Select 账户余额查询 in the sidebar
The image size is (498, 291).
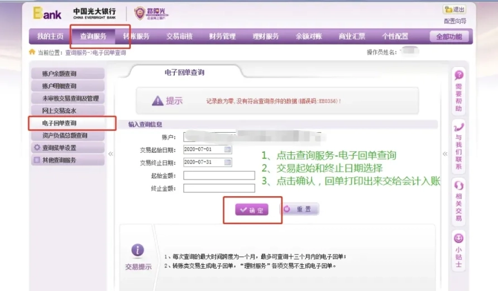coord(68,74)
